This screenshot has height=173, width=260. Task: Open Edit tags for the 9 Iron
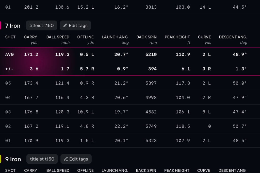click(76, 159)
